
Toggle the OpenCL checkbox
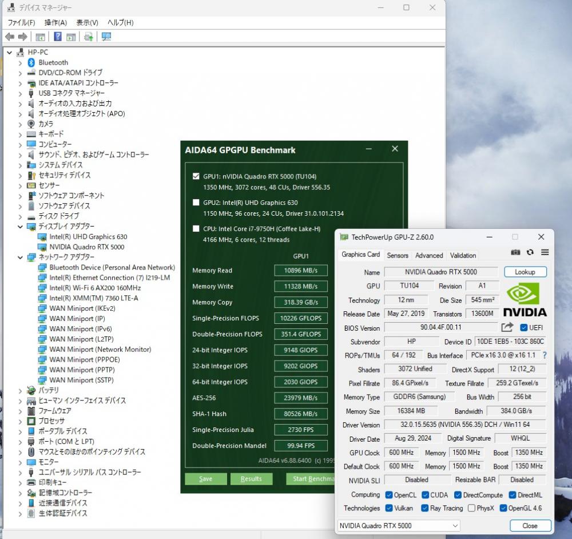[389, 495]
